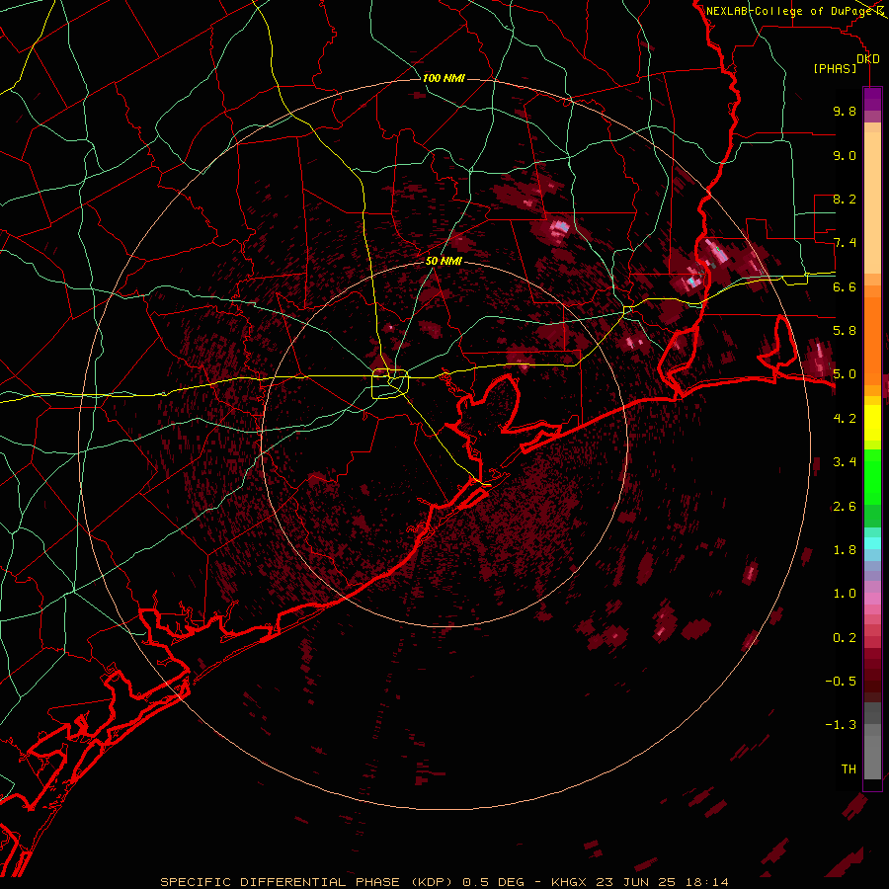Screen dimensions: 889x889
Task: Click the 9.8 value on color scale
Action: [845, 111]
